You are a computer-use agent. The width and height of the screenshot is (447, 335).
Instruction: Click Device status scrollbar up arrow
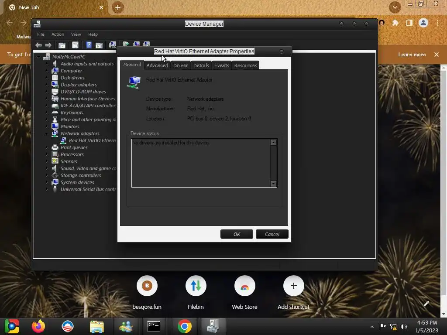[x=273, y=142]
